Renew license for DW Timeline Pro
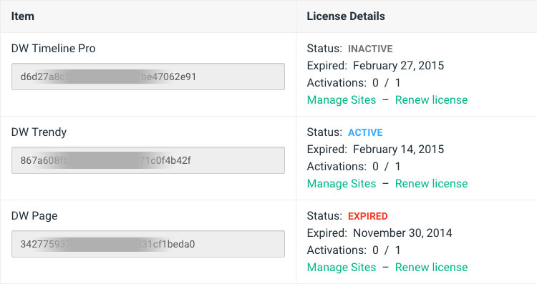This screenshot has width=537, height=284. click(432, 100)
